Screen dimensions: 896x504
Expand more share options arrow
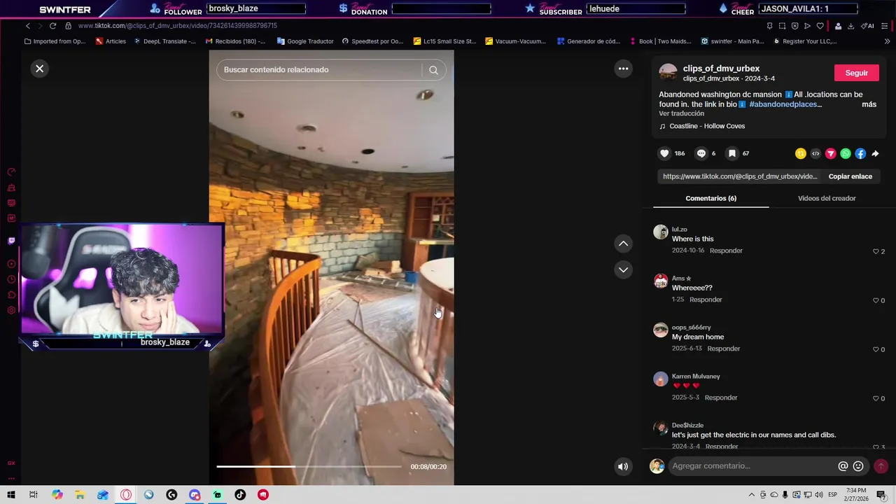click(x=875, y=153)
